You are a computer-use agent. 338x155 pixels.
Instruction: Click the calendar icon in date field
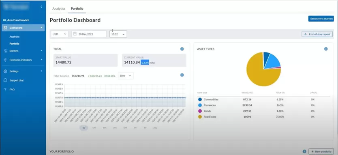click(x=75, y=34)
